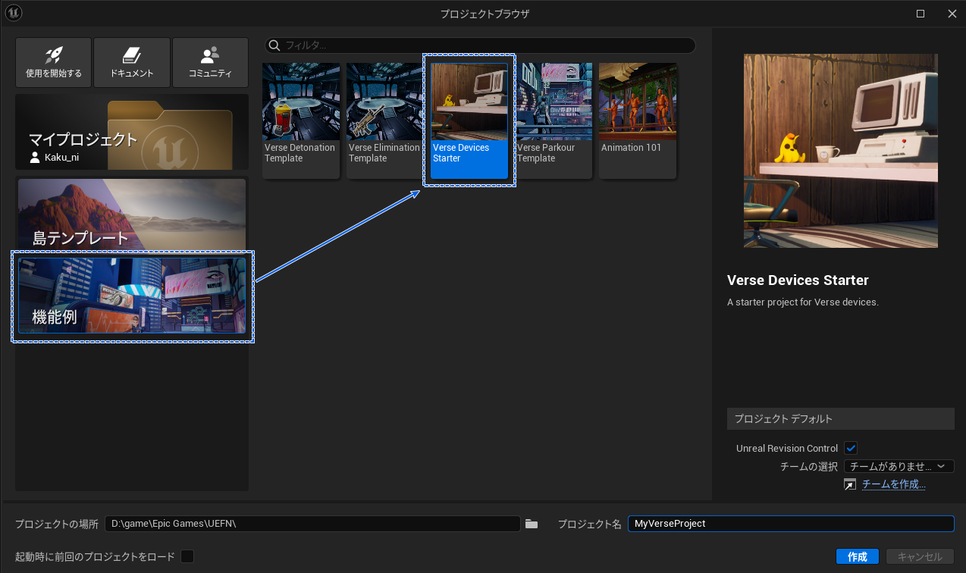Select the 機能例 category

(131, 296)
